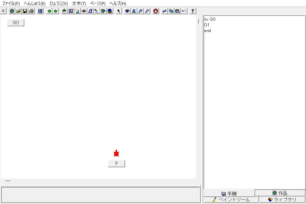Click the new button creation icon
Image resolution: width=306 pixels, height=204 pixels.
click(x=77, y=11)
